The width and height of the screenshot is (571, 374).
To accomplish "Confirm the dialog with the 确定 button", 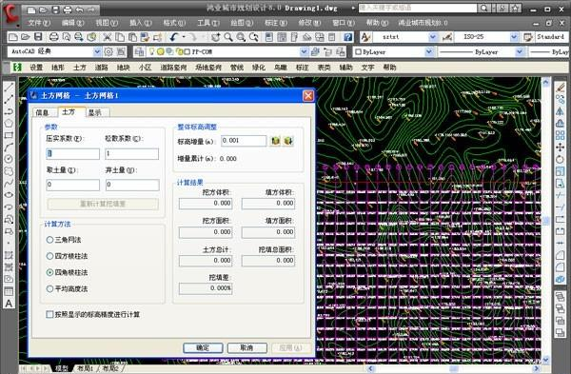I will click(203, 347).
